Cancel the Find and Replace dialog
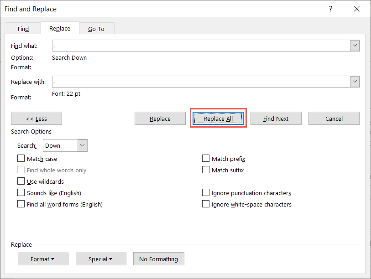 tap(334, 119)
